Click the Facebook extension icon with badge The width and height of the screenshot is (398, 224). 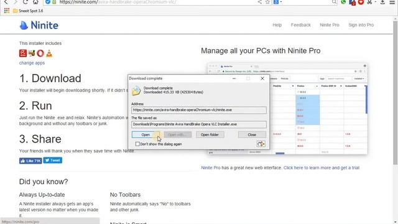(x=352, y=2)
